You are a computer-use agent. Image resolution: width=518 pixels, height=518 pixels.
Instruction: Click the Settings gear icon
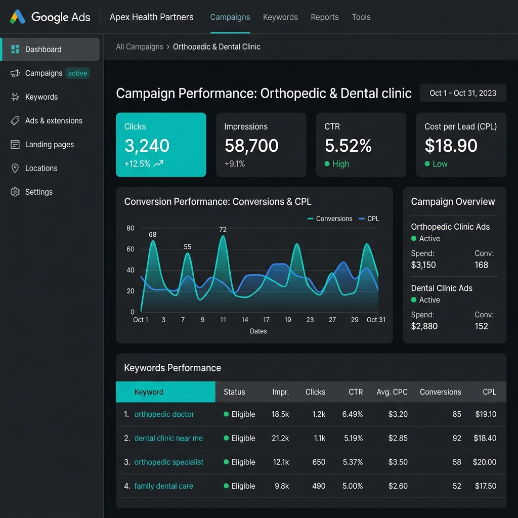click(x=15, y=192)
